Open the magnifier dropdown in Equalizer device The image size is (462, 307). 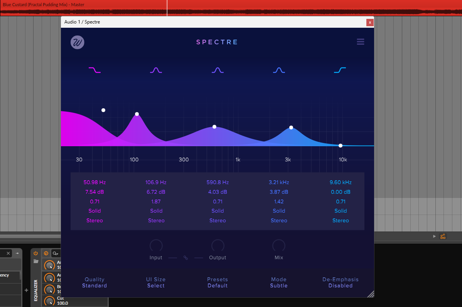pos(56,253)
